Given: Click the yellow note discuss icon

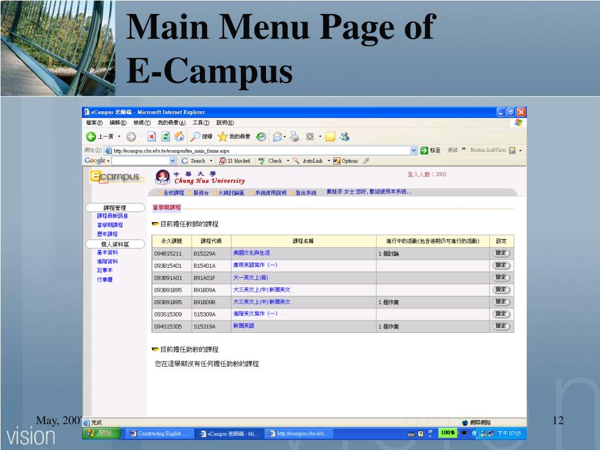Looking at the screenshot, I should (330, 137).
